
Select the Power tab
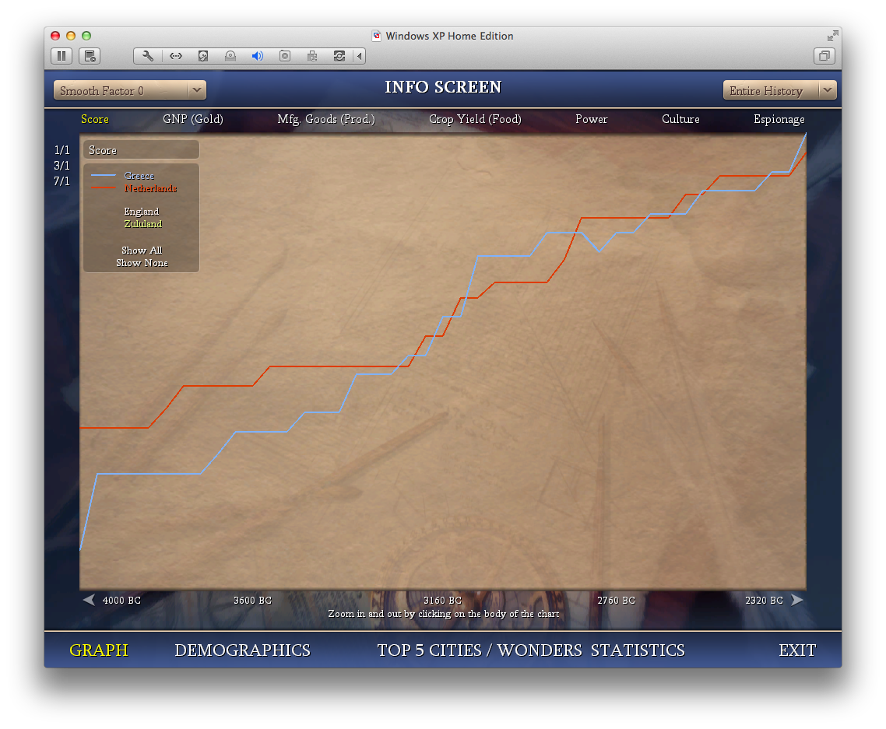point(592,119)
